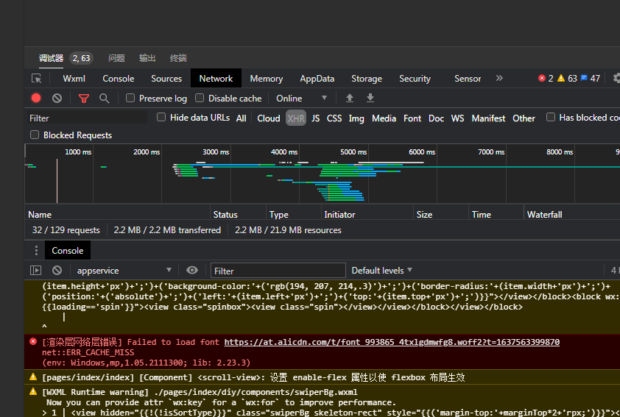
Task: Click the Waterfall column header
Action: pos(571,215)
